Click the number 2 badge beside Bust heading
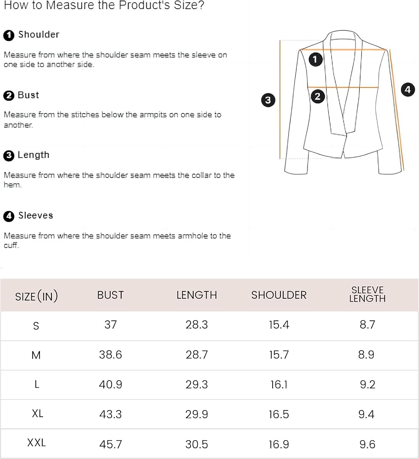The height and width of the screenshot is (459, 419). (9, 96)
